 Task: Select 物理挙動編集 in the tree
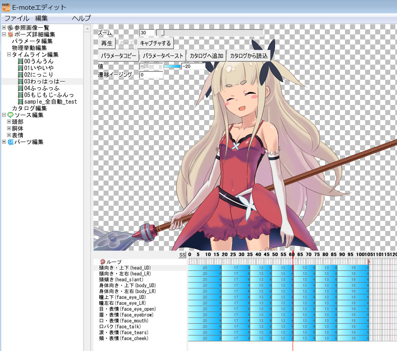click(x=29, y=48)
